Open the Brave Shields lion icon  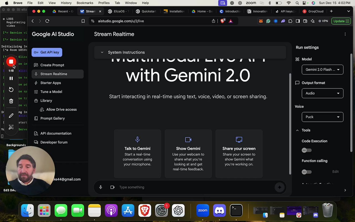pos(222,21)
